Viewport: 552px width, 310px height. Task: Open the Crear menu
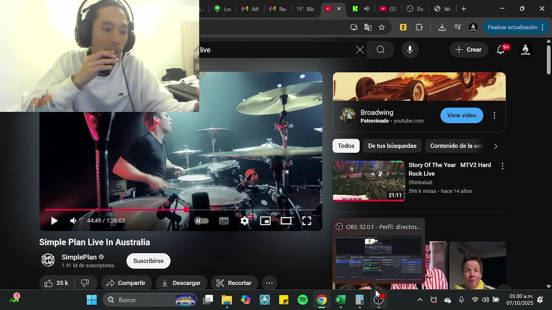[469, 50]
